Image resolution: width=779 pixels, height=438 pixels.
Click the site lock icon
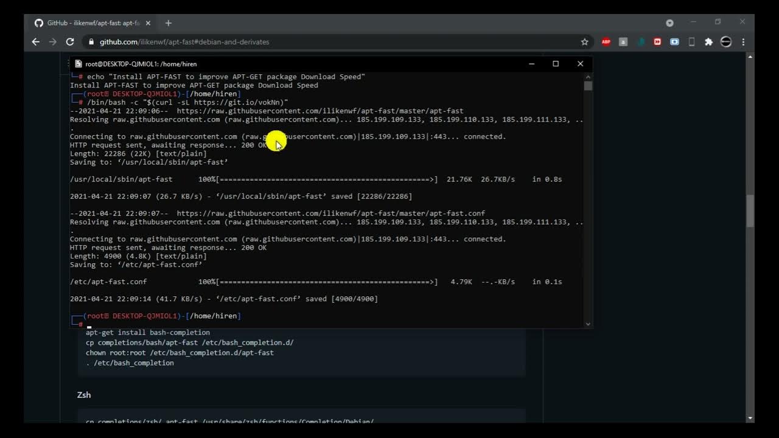point(91,42)
